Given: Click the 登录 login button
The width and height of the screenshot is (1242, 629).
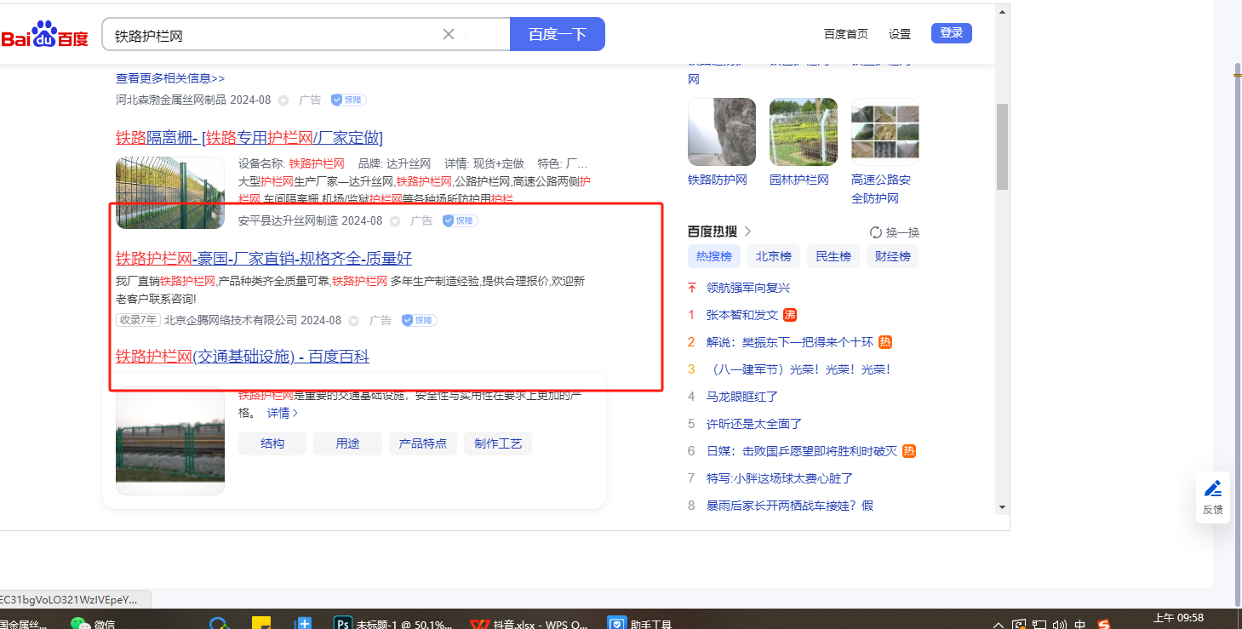Looking at the screenshot, I should point(951,33).
